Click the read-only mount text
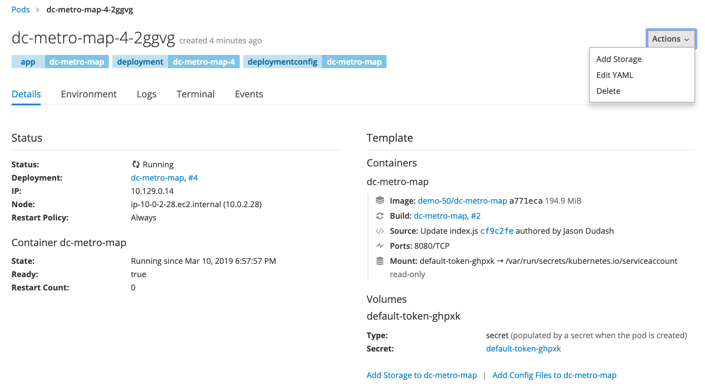The width and height of the screenshot is (705, 386). coord(407,274)
